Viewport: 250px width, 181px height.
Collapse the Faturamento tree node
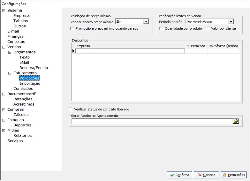coord(10,73)
